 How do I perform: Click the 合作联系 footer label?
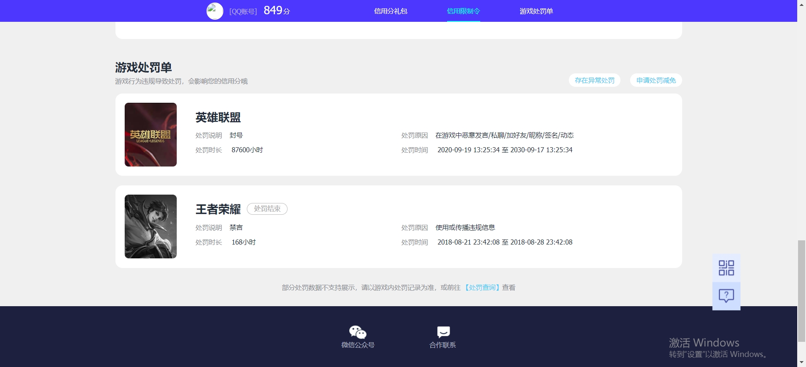(443, 345)
